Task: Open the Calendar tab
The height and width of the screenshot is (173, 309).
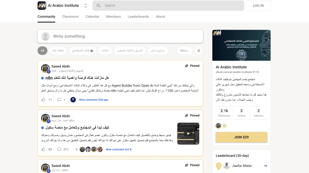Action: (92, 16)
